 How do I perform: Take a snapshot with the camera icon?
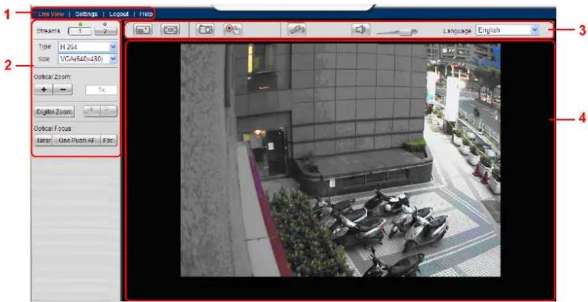[205, 30]
